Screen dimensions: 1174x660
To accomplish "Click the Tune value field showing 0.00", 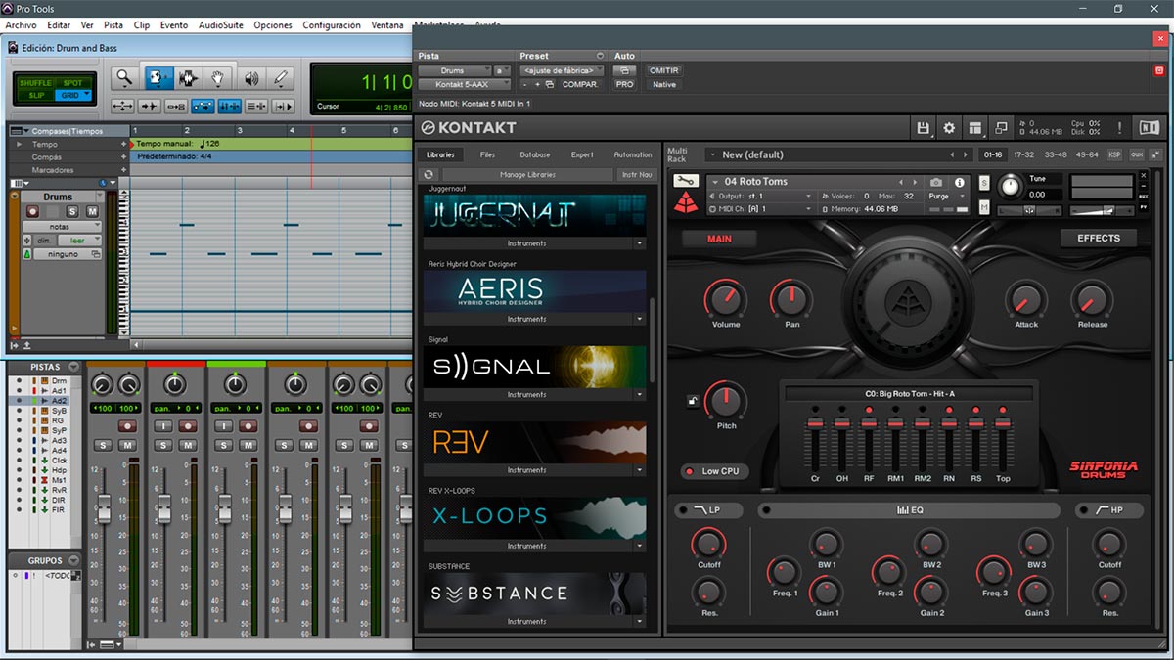I will 1038,195.
